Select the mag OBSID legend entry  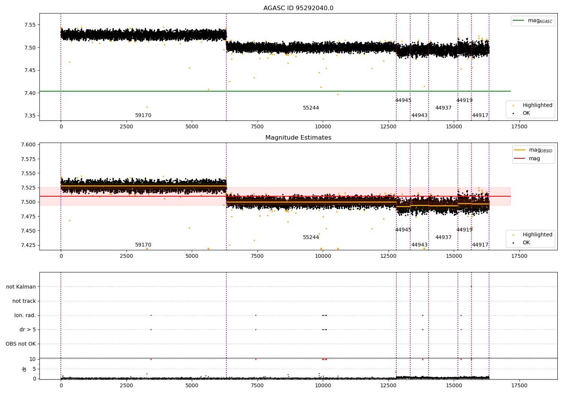533,150
